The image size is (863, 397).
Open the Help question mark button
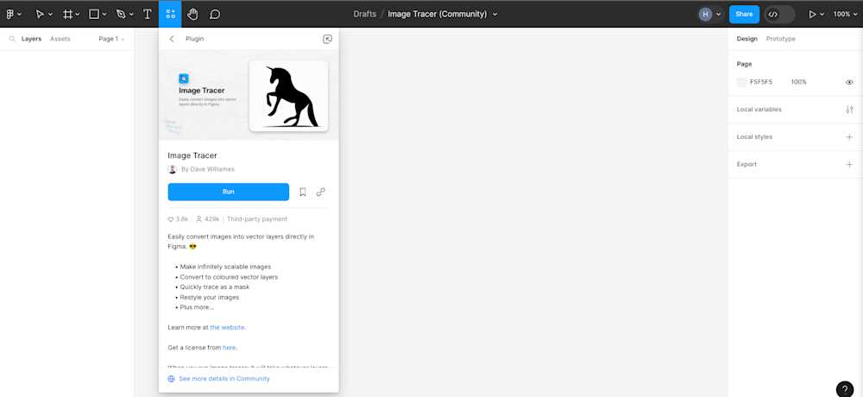coord(845,388)
